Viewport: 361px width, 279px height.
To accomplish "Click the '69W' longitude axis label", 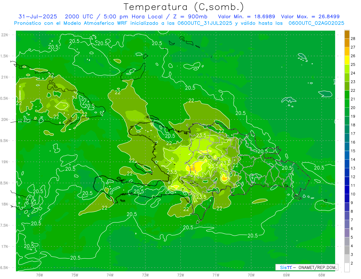I will point(286,275).
